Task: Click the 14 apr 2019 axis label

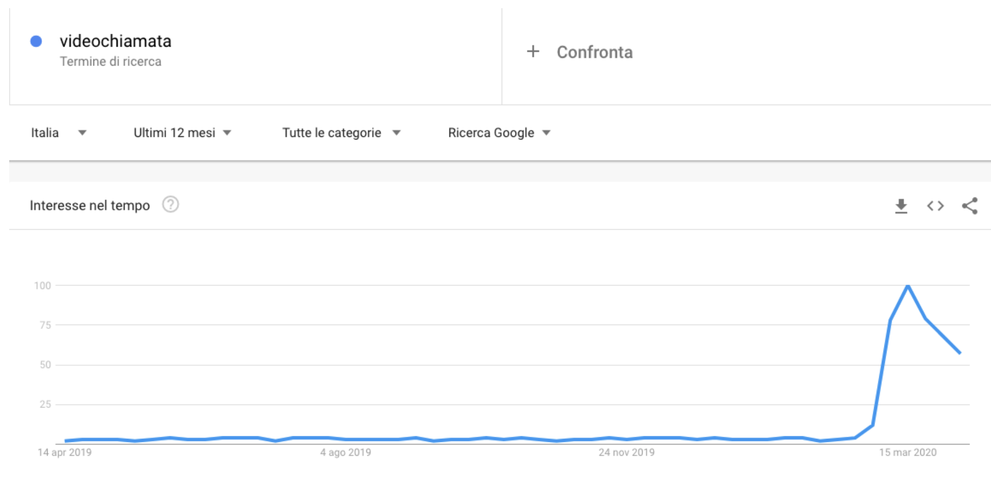Action: [65, 453]
